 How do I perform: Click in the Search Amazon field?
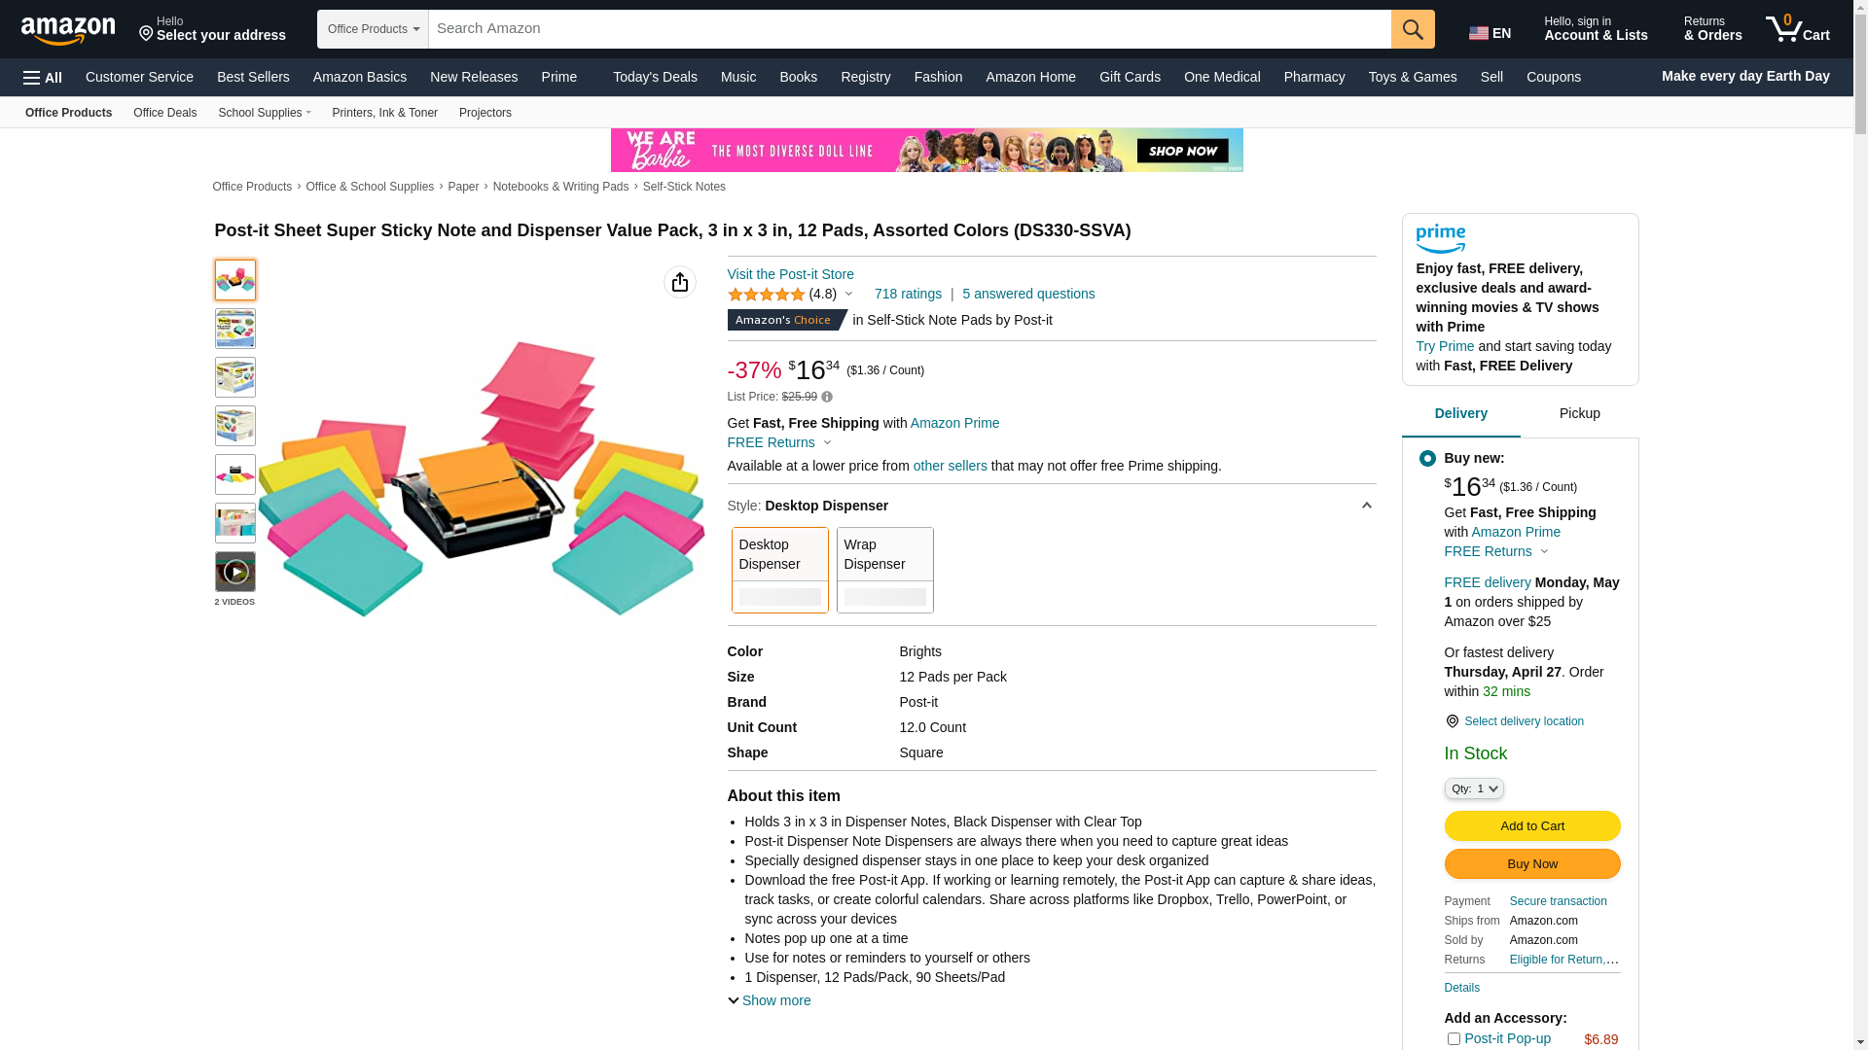point(909,29)
